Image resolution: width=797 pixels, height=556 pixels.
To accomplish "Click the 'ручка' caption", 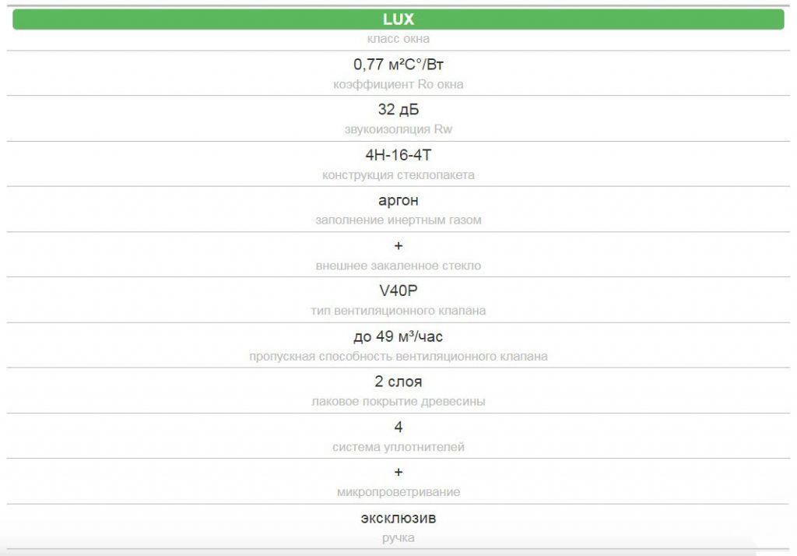I will [398, 537].
